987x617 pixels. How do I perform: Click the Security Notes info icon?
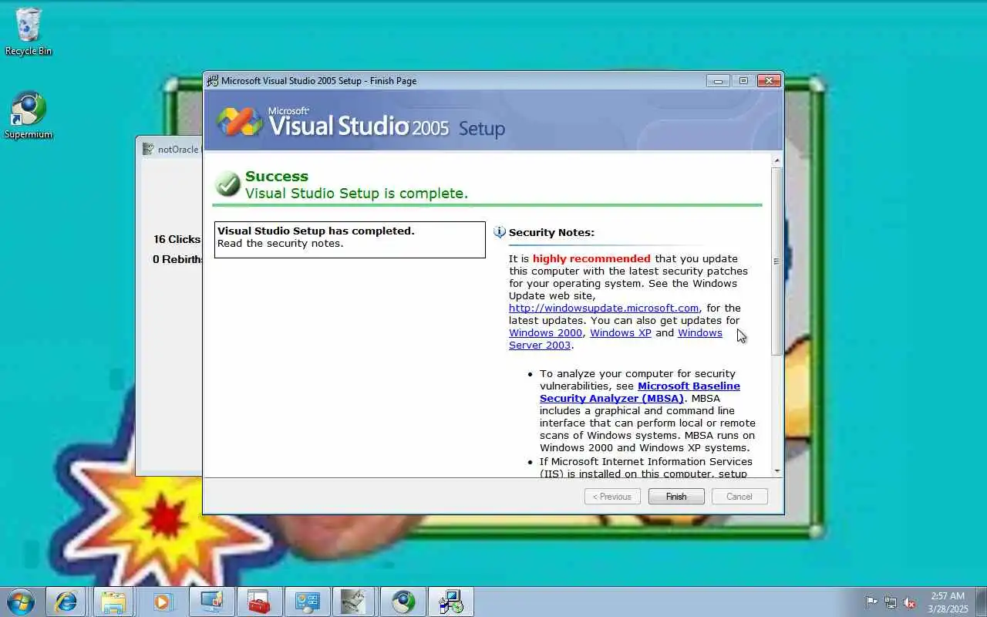pyautogui.click(x=500, y=232)
